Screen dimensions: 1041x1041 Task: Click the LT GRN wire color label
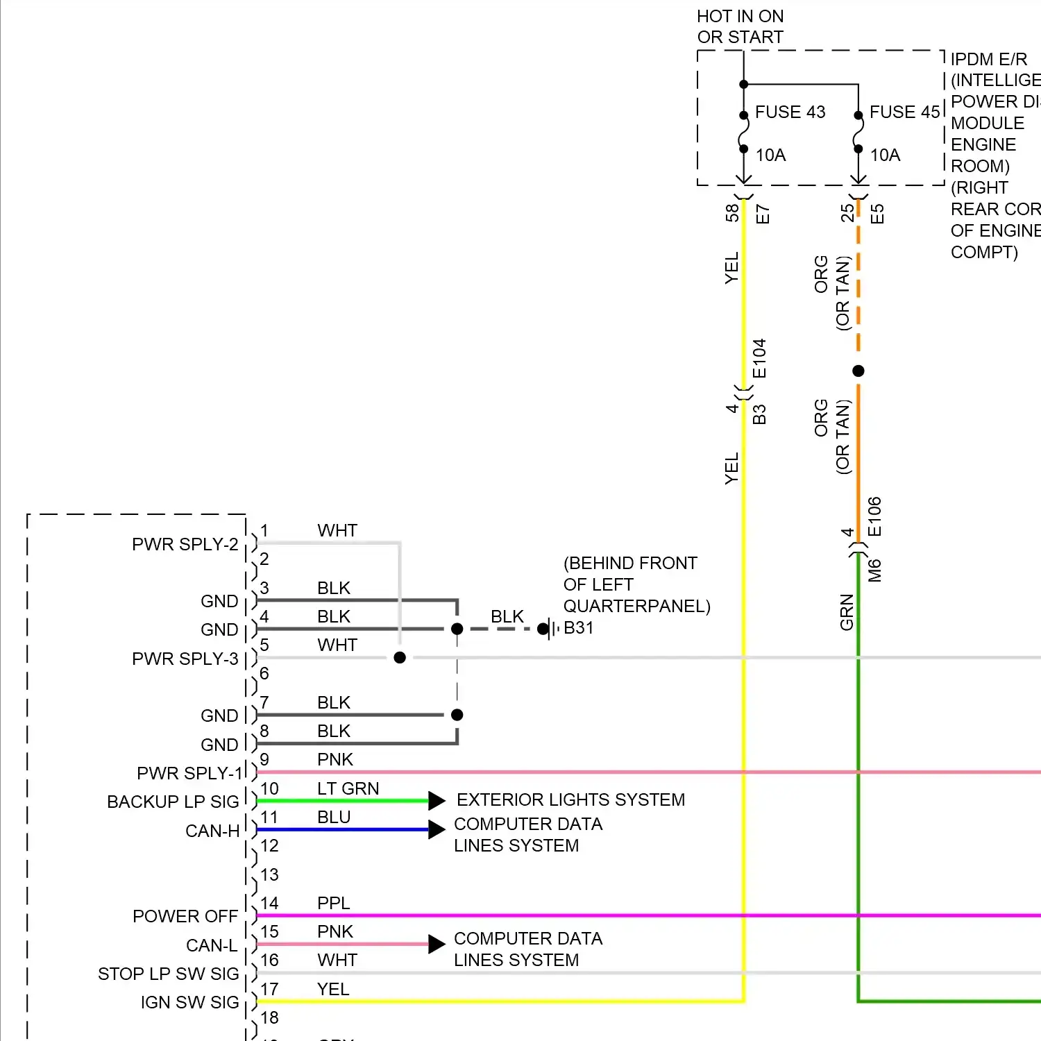click(x=348, y=788)
